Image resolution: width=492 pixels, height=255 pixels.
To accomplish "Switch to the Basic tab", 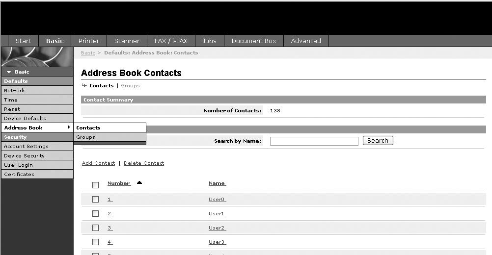I will click(x=55, y=41).
